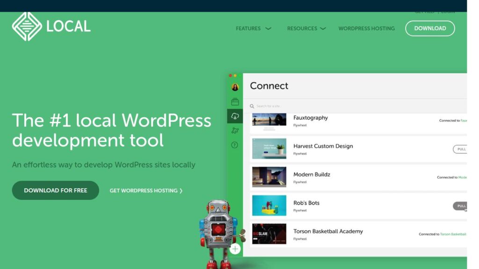Open the Fauxtography site entry
Image resolution: width=479 pixels, height=269 pixels.
311,118
